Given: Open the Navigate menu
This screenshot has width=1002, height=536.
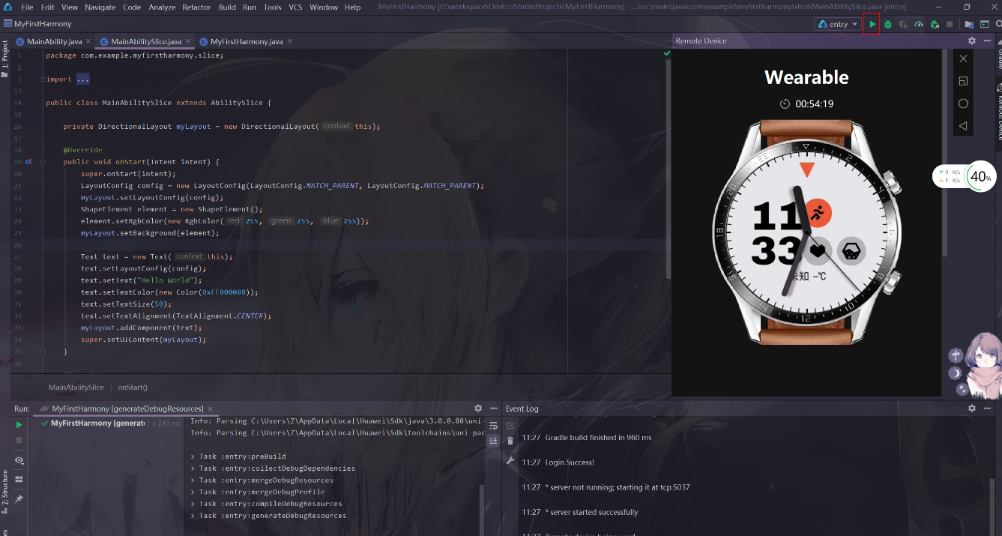Looking at the screenshot, I should click(100, 7).
